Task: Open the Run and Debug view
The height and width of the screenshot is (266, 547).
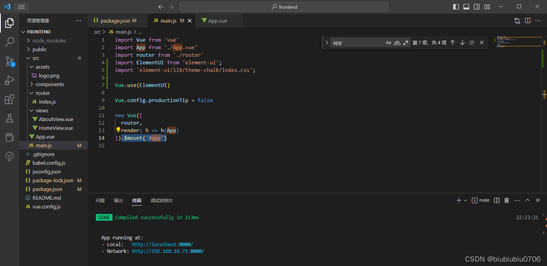Action: point(10,80)
